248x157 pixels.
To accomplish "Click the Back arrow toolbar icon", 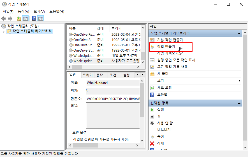I will [x=4, y=19].
